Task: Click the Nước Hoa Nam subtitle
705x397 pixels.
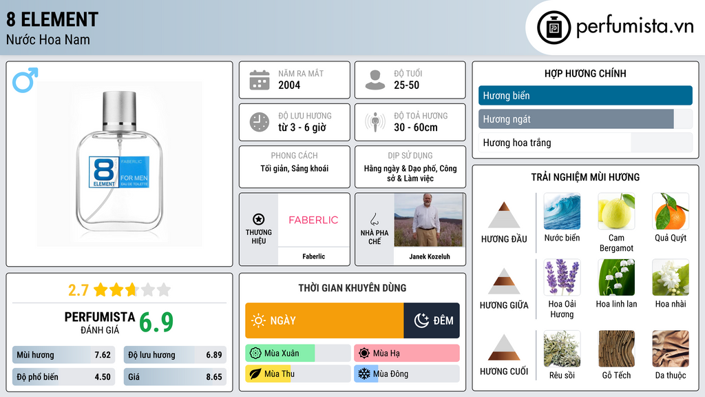Action: tap(48, 39)
